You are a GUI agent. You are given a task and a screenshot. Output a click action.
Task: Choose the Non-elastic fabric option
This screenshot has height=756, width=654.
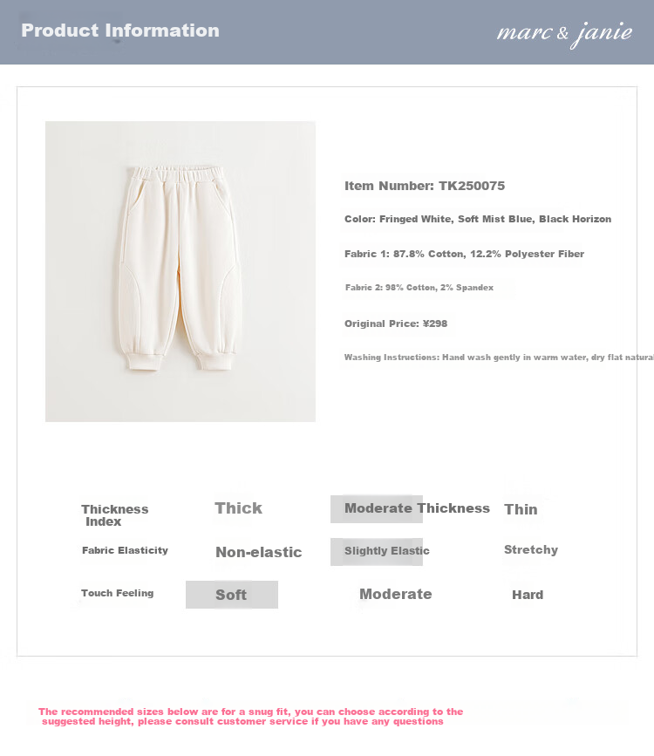coord(258,552)
